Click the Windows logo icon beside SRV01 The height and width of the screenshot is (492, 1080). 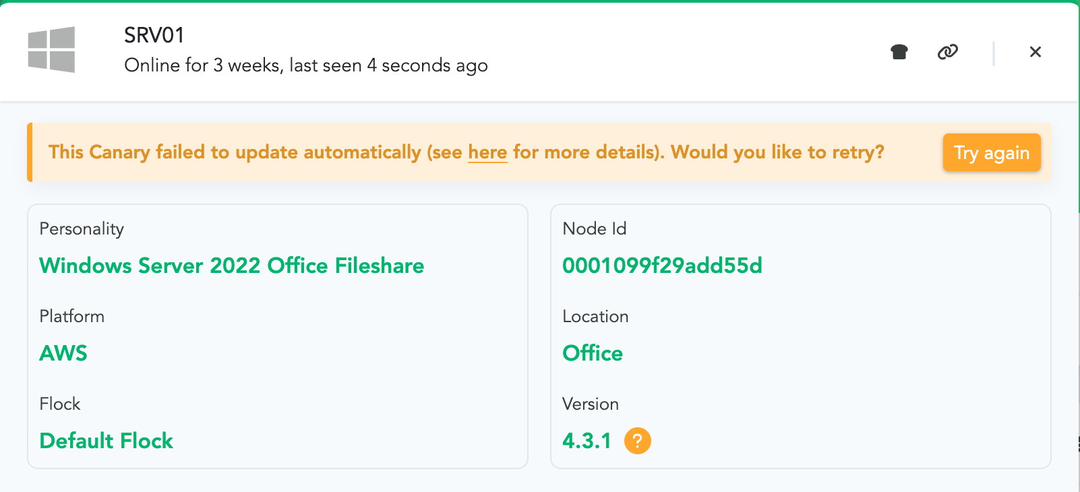click(51, 50)
